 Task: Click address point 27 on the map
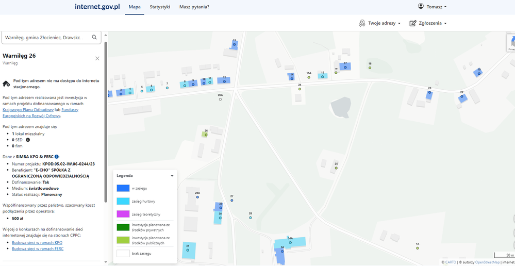232,200
